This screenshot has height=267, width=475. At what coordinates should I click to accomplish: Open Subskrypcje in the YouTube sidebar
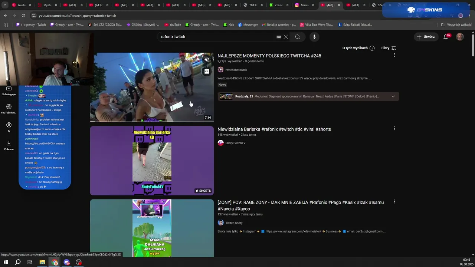click(9, 90)
